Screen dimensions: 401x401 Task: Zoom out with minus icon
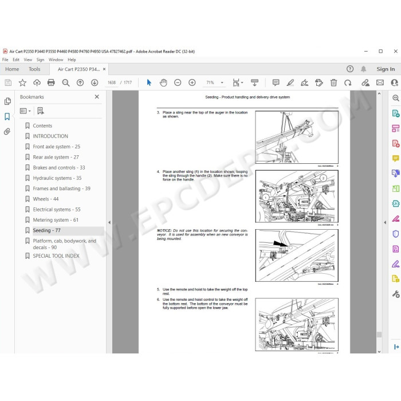[178, 82]
